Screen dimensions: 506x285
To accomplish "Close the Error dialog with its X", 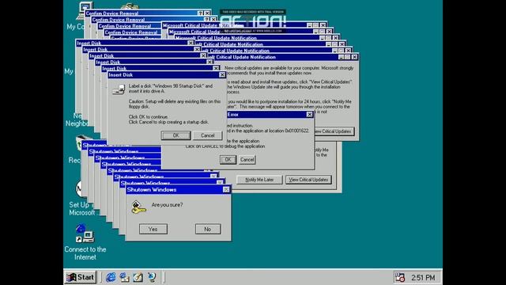I will (x=309, y=114).
